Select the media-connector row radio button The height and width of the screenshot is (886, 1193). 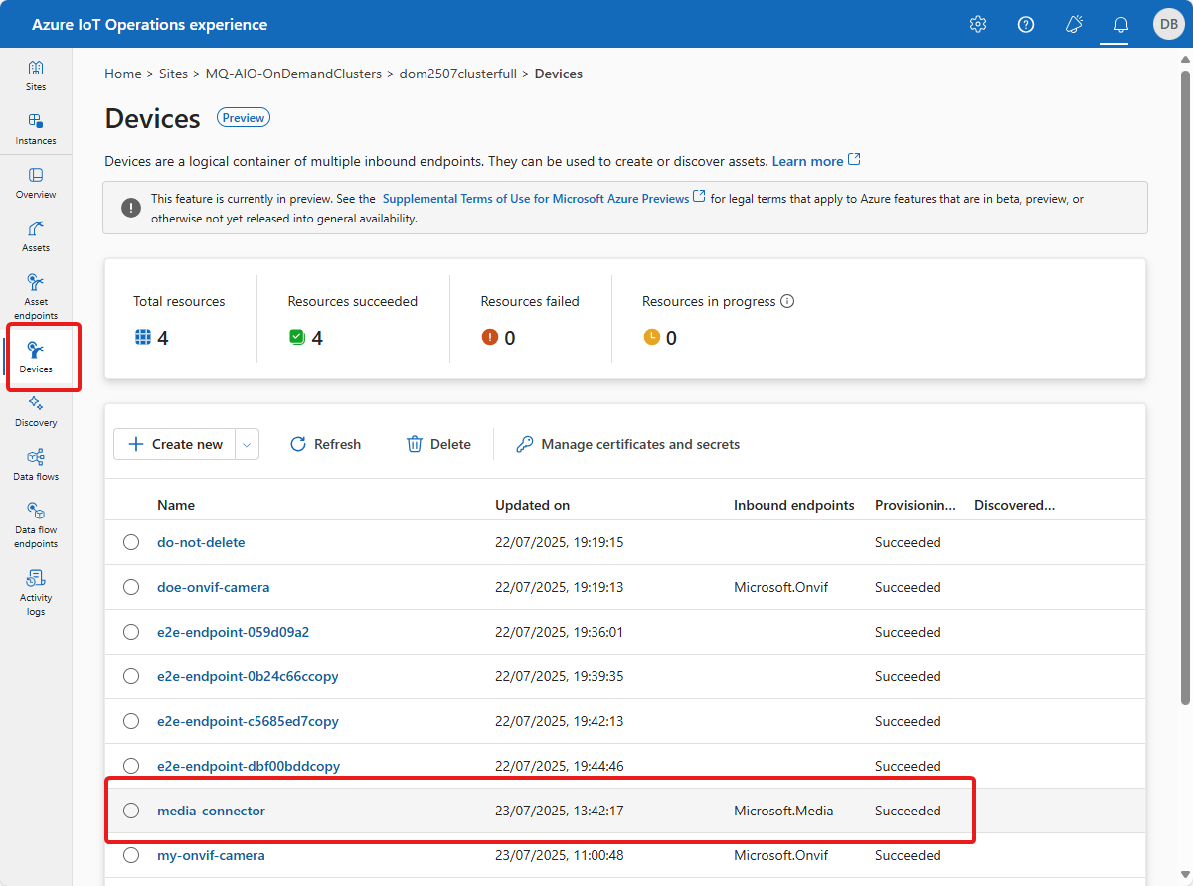[x=131, y=811]
